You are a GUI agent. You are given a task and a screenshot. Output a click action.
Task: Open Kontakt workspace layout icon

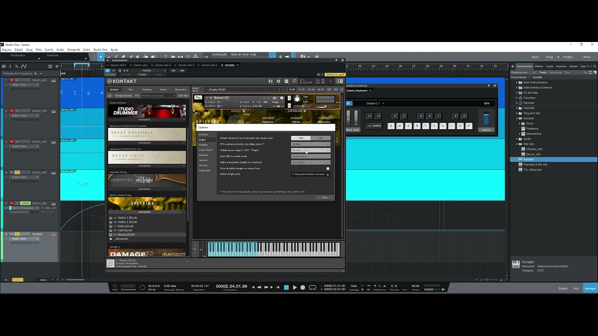click(x=286, y=81)
